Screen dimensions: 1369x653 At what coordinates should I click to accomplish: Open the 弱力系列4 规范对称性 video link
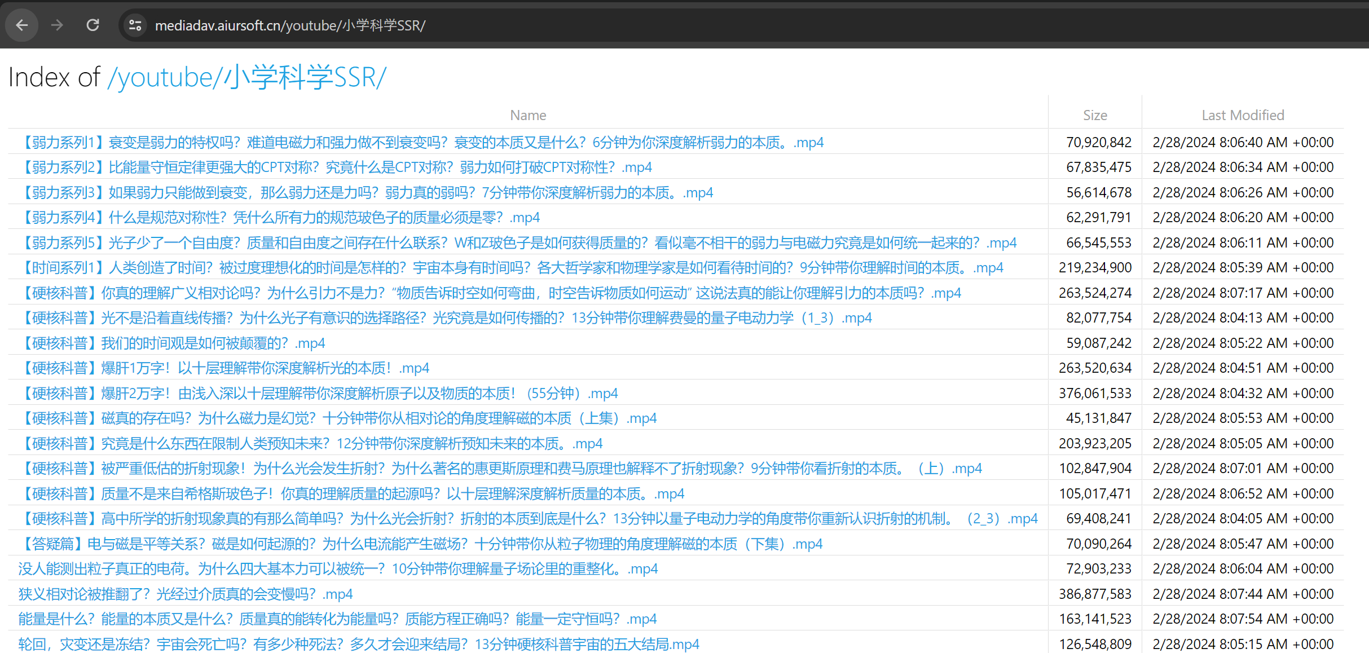(280, 218)
